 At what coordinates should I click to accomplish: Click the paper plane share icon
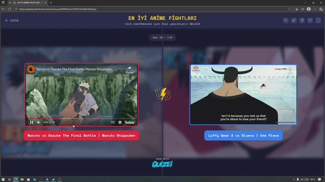pos(302,20)
